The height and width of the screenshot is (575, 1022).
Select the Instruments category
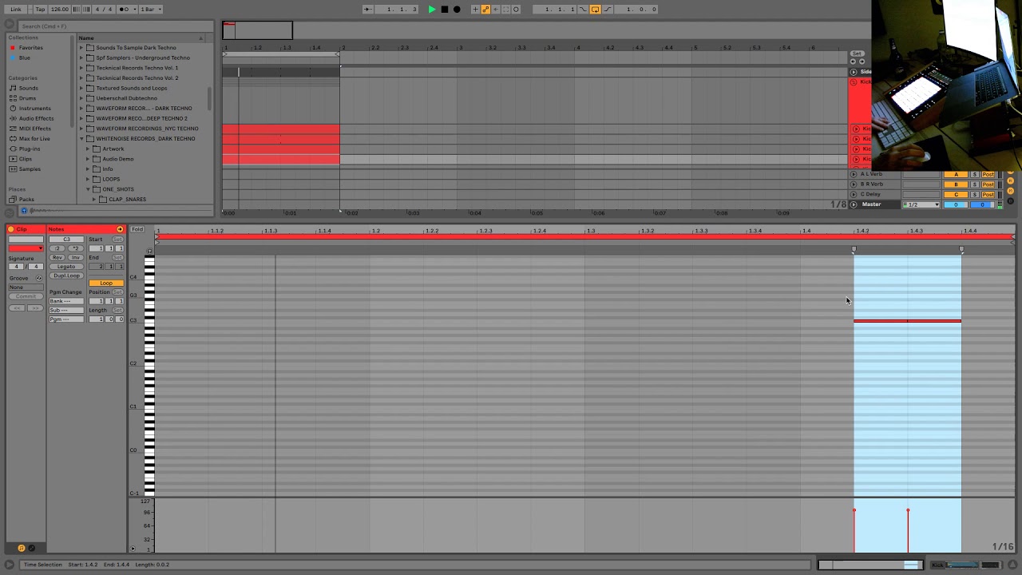(34, 109)
